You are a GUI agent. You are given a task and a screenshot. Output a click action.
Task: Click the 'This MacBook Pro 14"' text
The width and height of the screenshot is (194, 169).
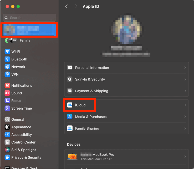96,159
